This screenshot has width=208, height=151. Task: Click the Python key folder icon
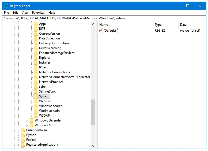point(23,135)
